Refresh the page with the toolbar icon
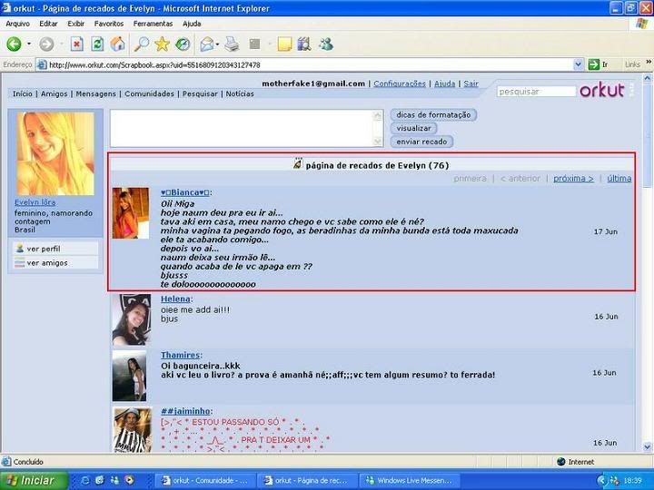 [x=97, y=44]
